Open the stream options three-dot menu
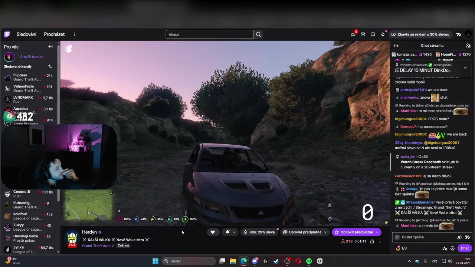Screen dimensions: 475x267 pos(380,241)
